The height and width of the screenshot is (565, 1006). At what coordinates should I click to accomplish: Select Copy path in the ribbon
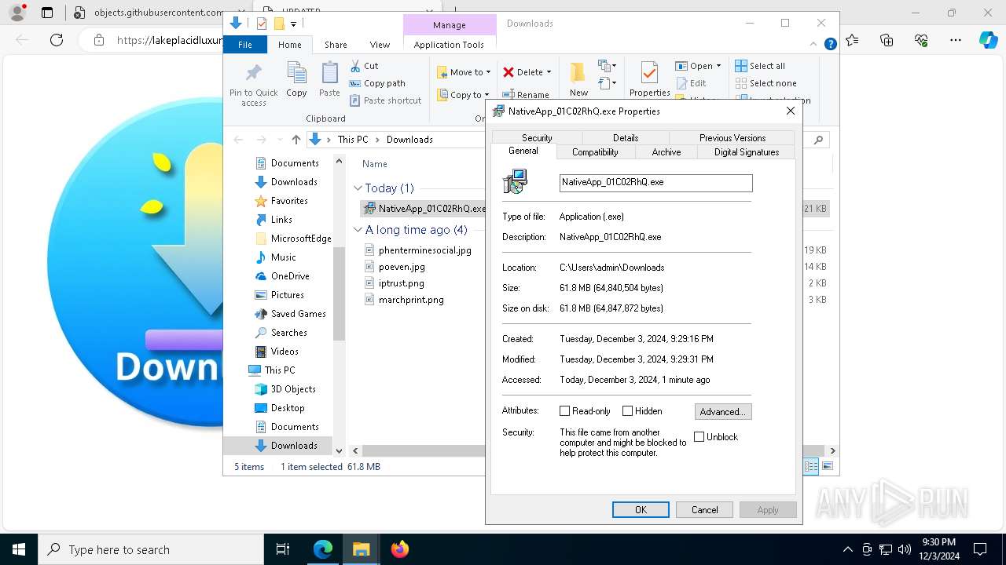(x=377, y=83)
